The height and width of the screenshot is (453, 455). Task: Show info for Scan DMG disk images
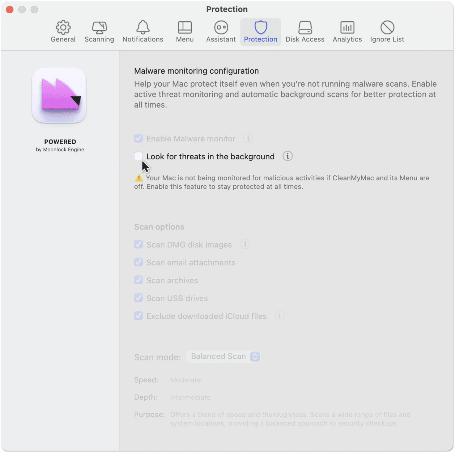245,244
